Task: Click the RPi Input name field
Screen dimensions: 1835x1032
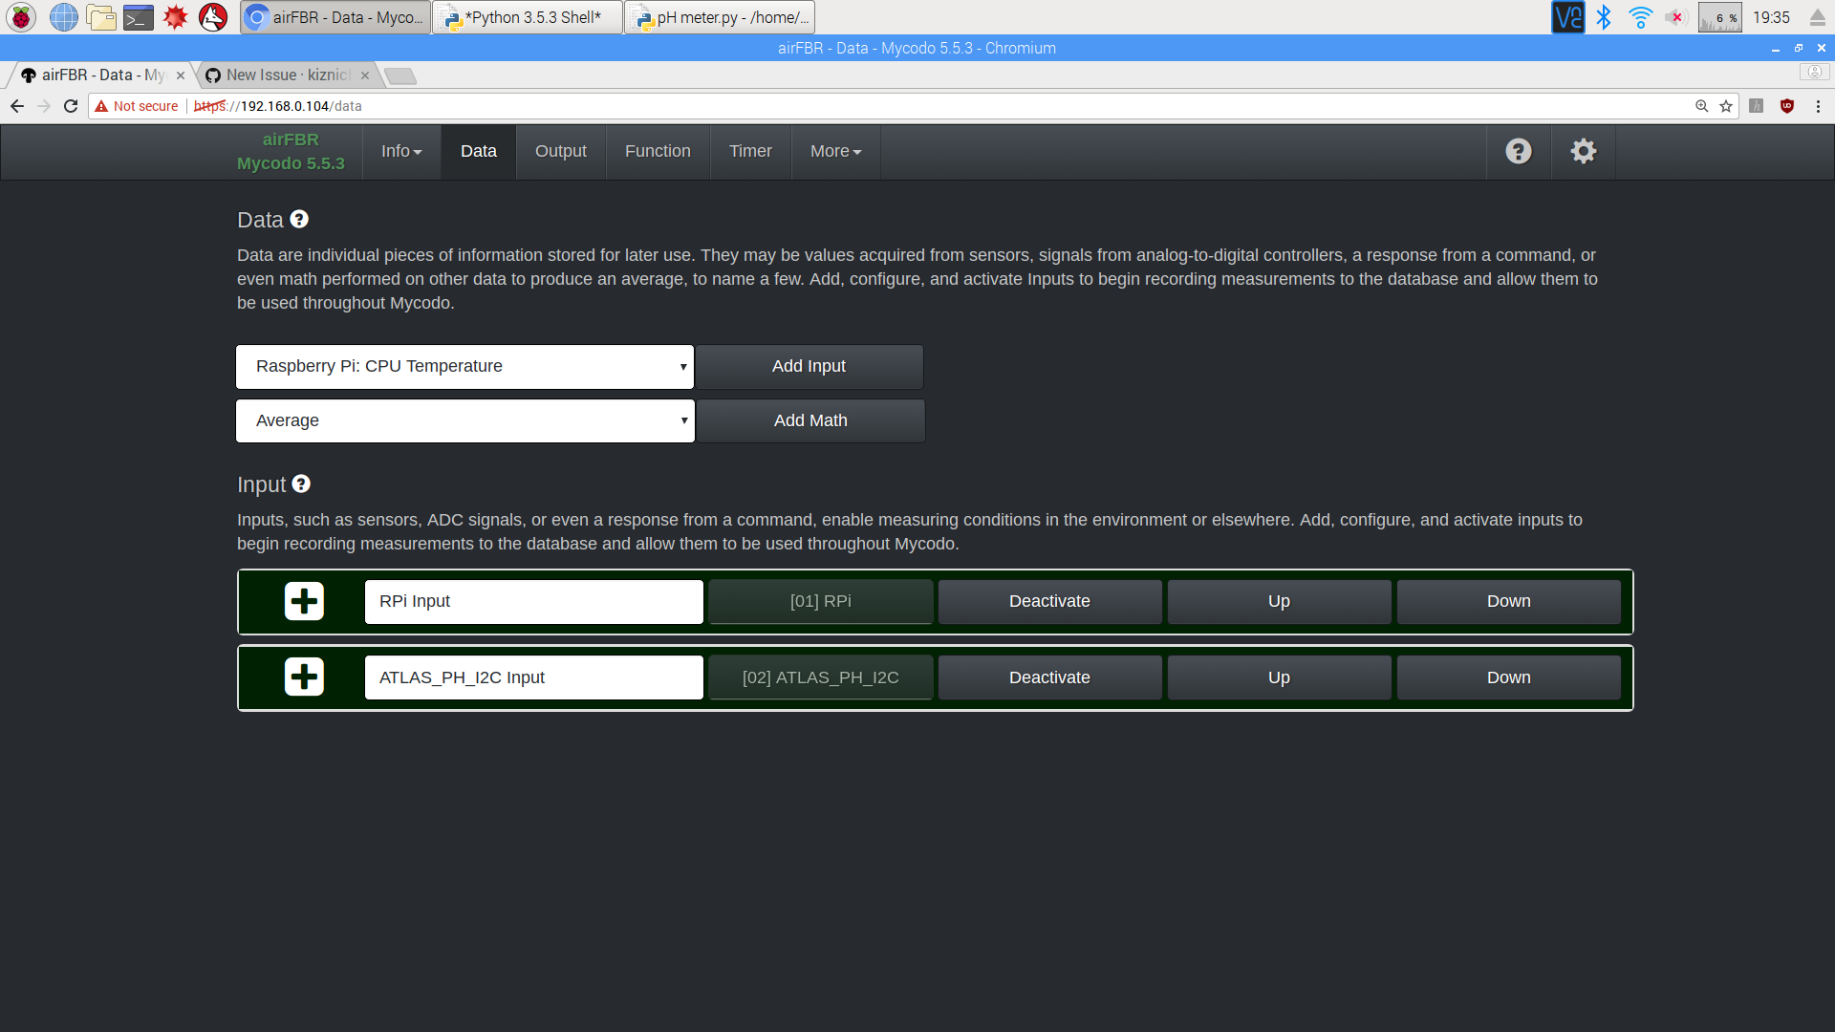Action: [x=534, y=602]
